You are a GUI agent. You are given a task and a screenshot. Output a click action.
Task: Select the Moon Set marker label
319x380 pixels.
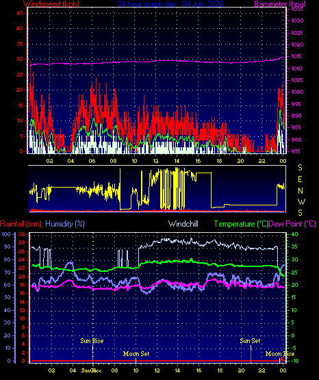pos(136,354)
